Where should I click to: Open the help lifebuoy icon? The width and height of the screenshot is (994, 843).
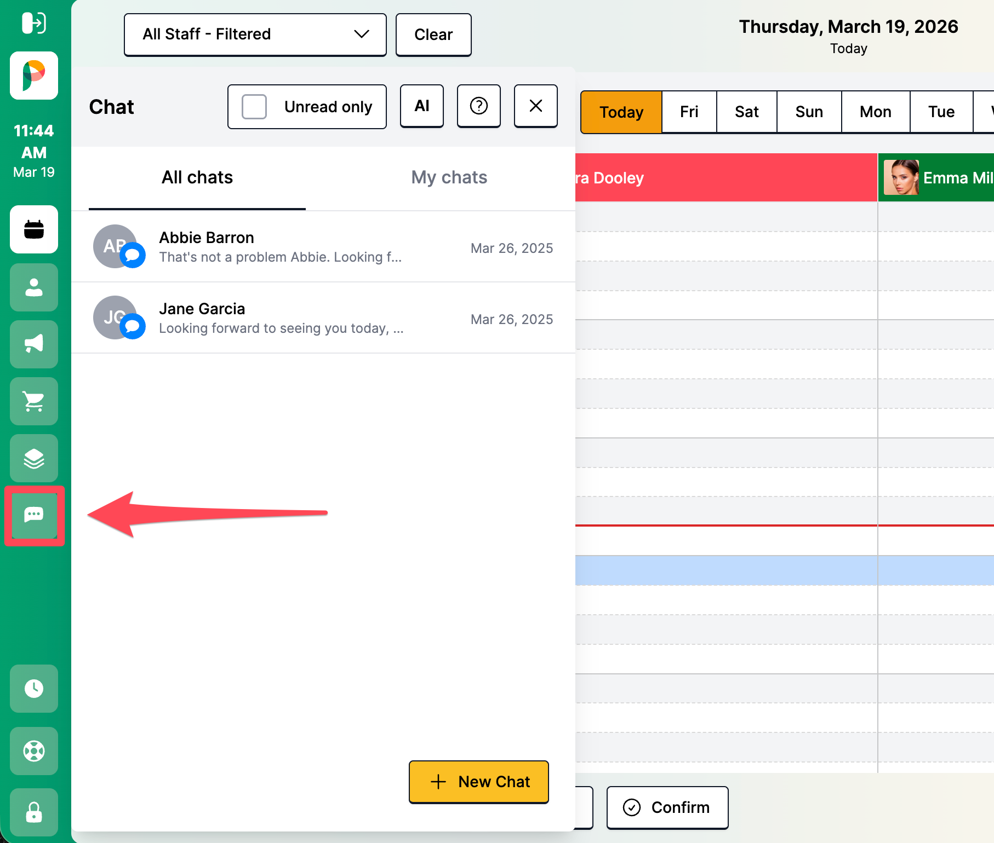pos(34,751)
